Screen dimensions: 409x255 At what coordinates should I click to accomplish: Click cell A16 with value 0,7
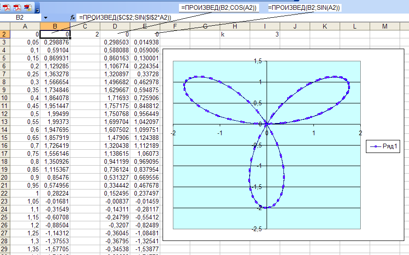pyautogui.click(x=25, y=146)
